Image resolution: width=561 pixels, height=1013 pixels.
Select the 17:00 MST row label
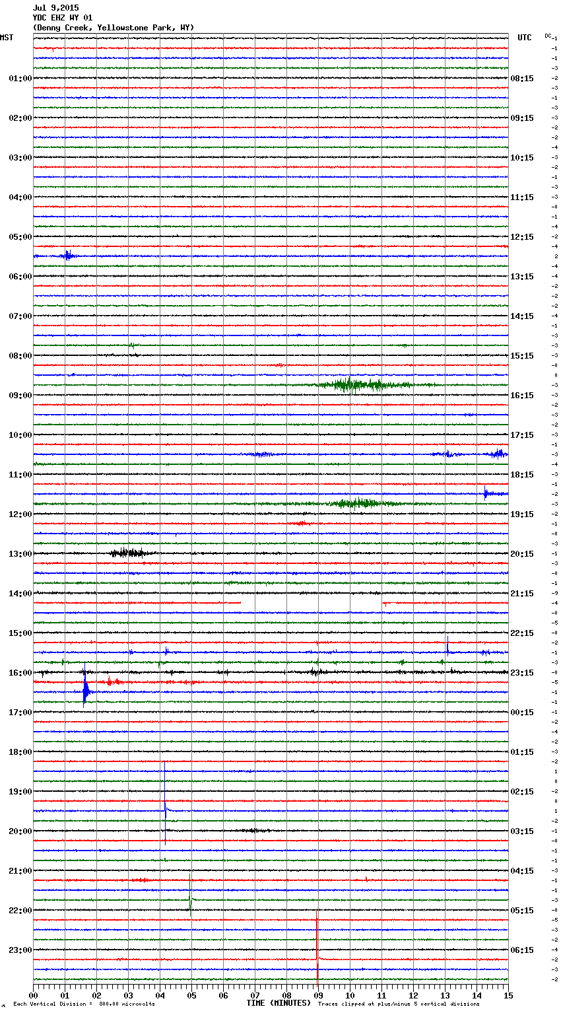(x=20, y=713)
